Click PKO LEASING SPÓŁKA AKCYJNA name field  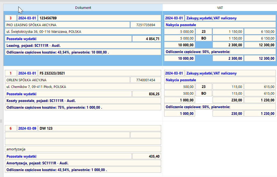tap(67, 25)
